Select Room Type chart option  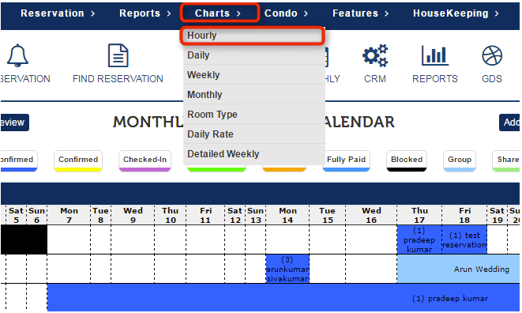pos(254,114)
